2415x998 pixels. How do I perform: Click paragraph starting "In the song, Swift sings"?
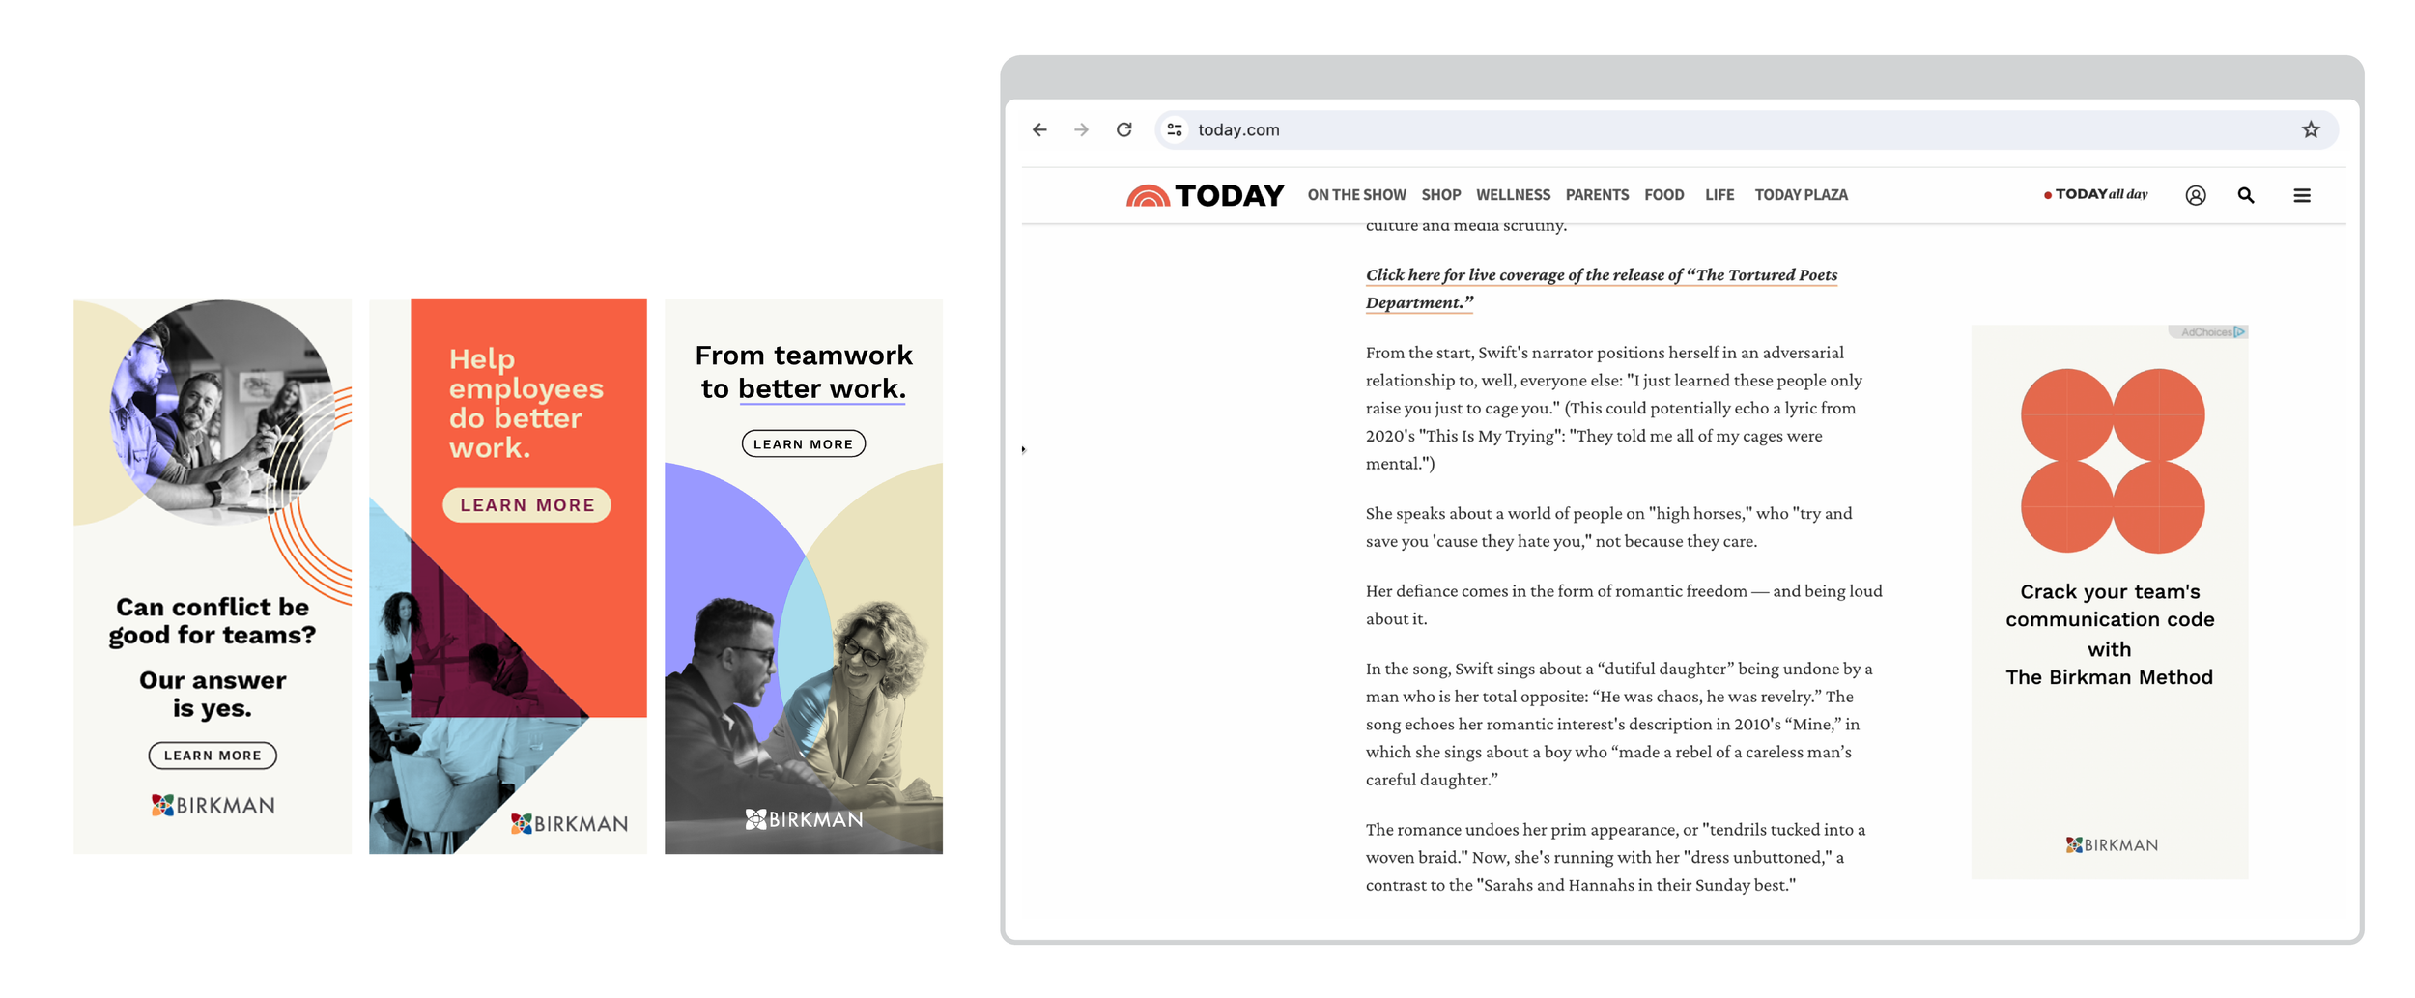pyautogui.click(x=1618, y=724)
